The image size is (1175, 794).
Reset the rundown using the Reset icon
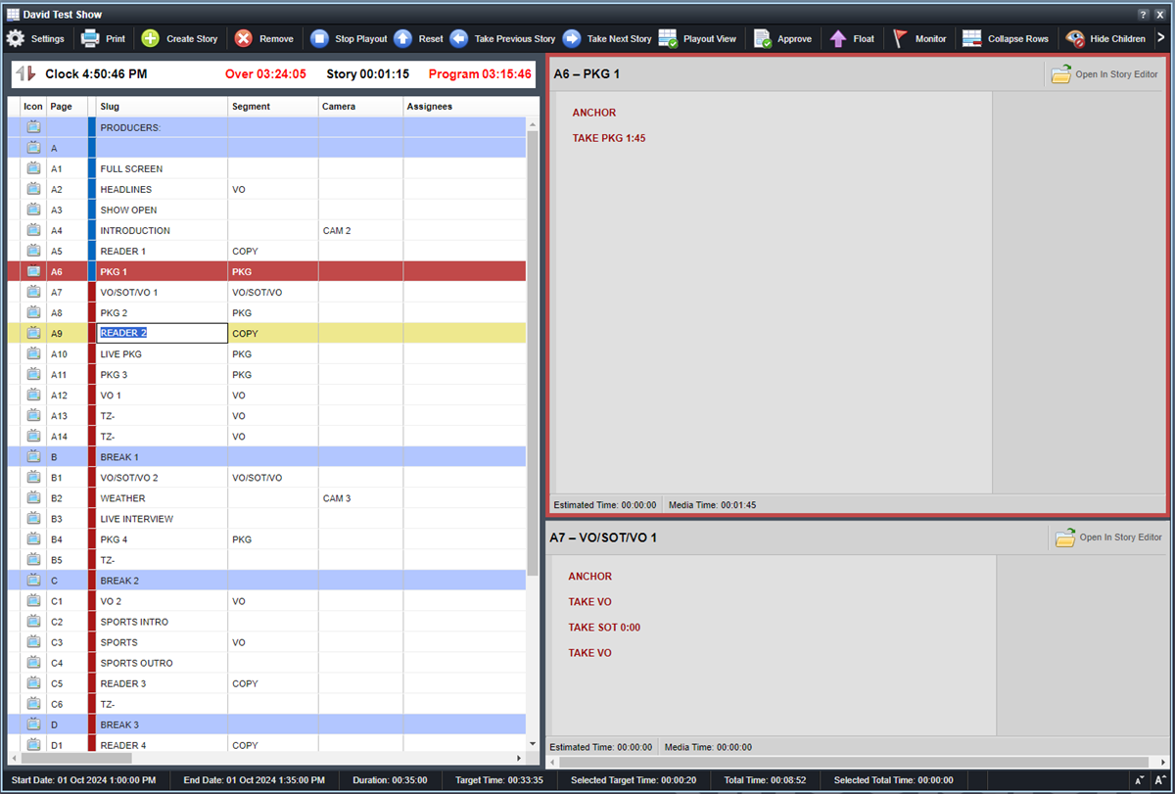403,38
